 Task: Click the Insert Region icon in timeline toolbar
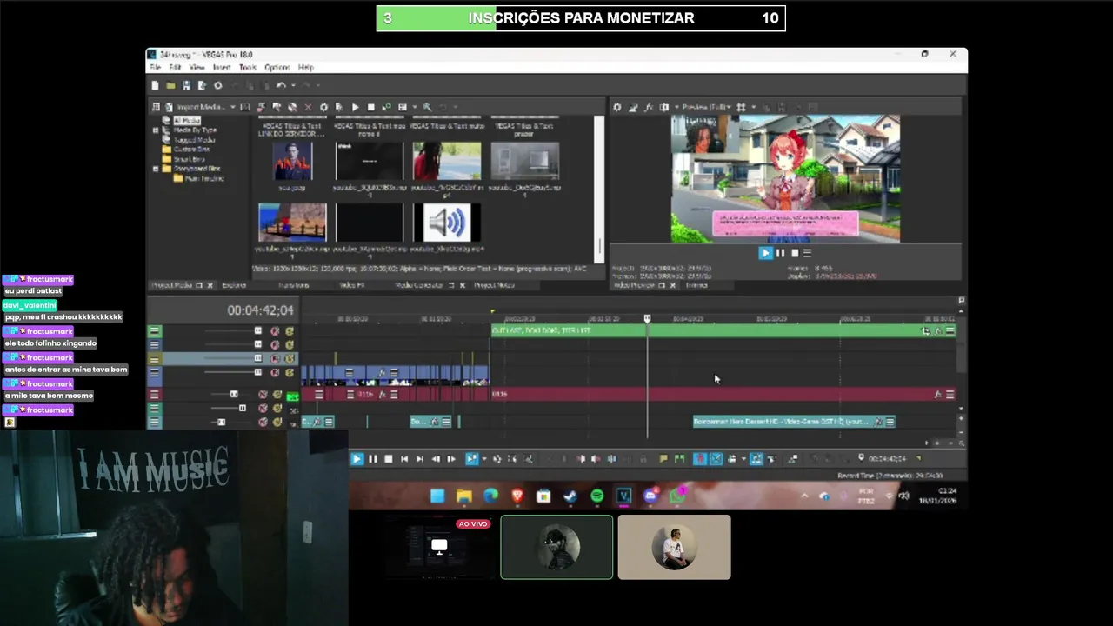pyautogui.click(x=679, y=458)
